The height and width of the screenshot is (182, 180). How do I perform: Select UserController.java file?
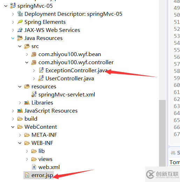coord(70,79)
